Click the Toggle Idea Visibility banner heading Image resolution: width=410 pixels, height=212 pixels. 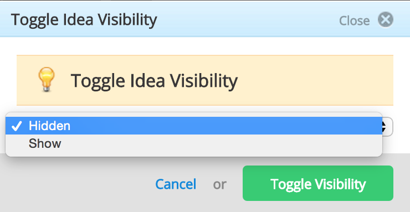click(154, 80)
